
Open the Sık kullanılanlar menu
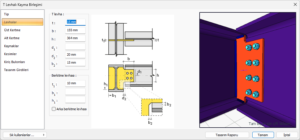(25, 135)
